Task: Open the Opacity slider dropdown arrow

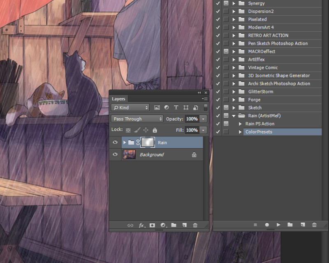Action: pos(203,119)
